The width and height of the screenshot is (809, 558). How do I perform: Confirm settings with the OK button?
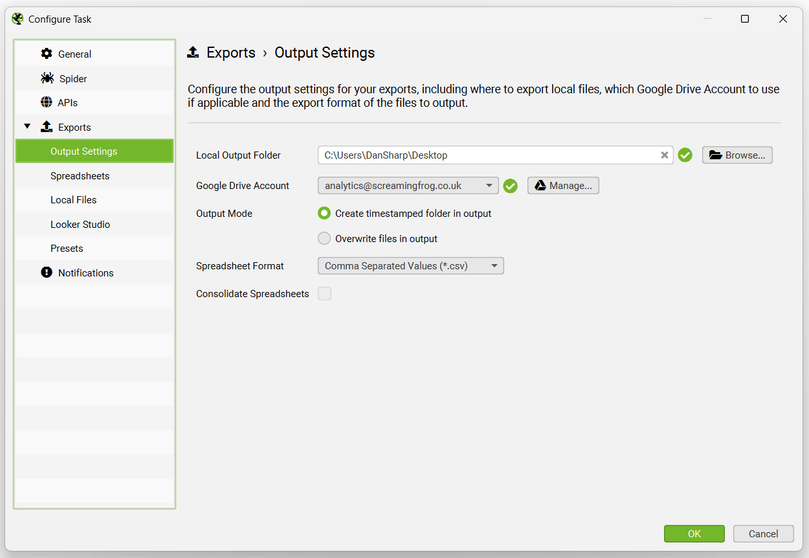(x=694, y=533)
